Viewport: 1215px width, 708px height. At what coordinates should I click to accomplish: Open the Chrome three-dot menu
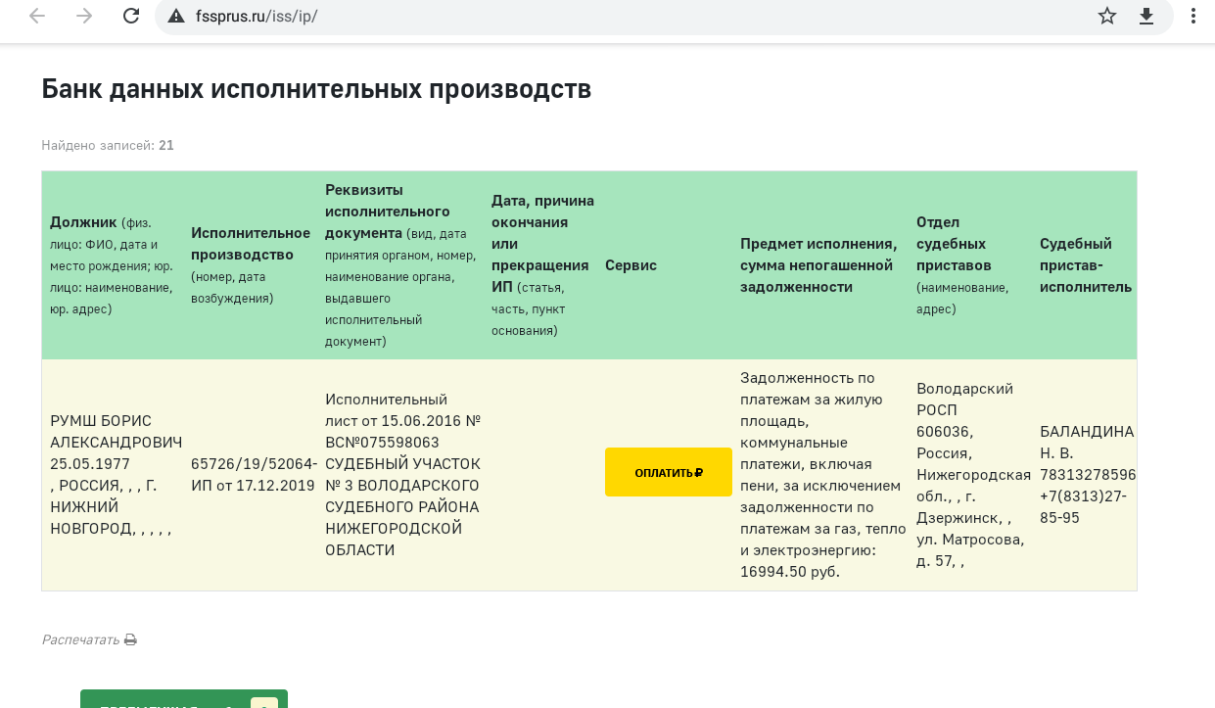pos(1192,16)
